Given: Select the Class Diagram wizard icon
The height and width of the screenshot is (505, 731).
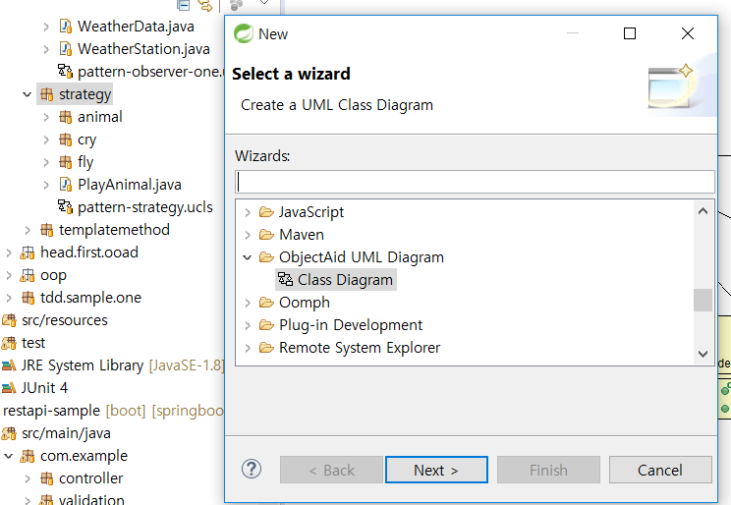Looking at the screenshot, I should [285, 280].
